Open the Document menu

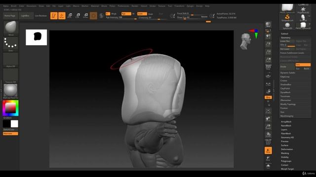(x=32, y=6)
